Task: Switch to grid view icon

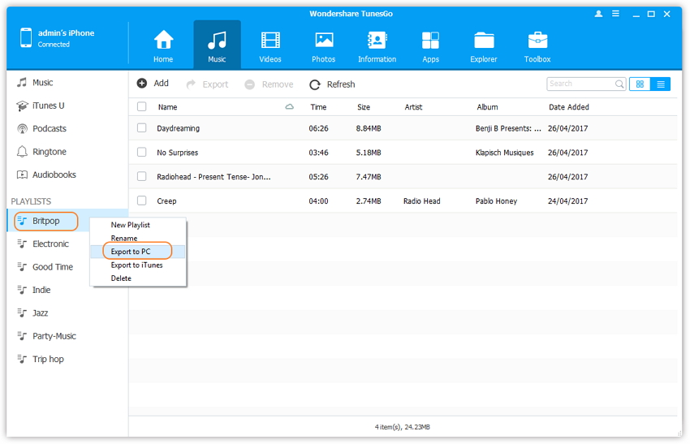Action: (x=640, y=84)
